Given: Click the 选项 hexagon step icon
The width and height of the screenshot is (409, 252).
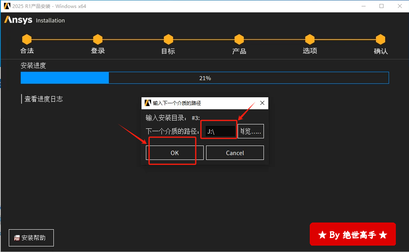Looking at the screenshot, I should (310, 39).
